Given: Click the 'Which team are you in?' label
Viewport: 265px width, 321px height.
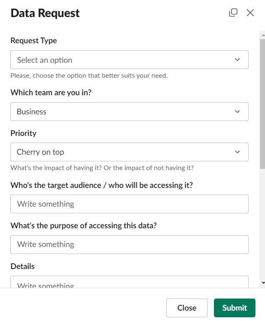Looking at the screenshot, I should point(51,92).
